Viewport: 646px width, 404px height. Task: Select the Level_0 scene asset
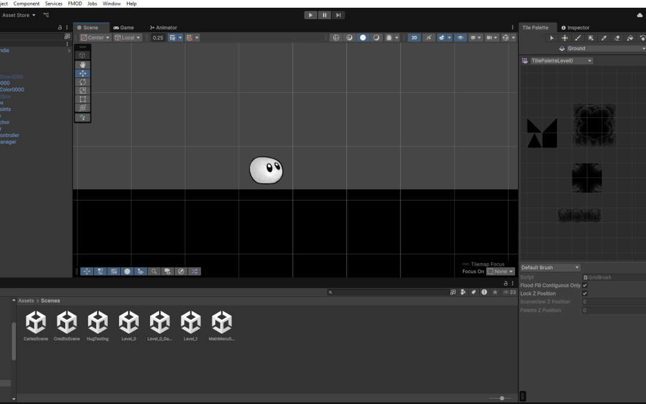(129, 326)
